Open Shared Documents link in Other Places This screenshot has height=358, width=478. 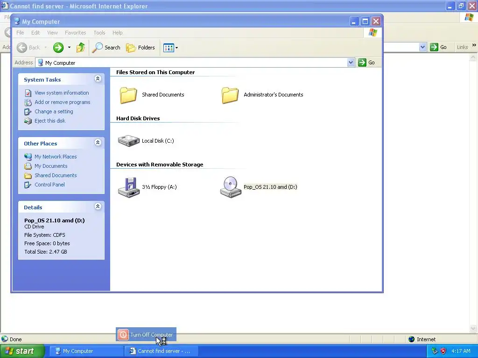pyautogui.click(x=56, y=175)
